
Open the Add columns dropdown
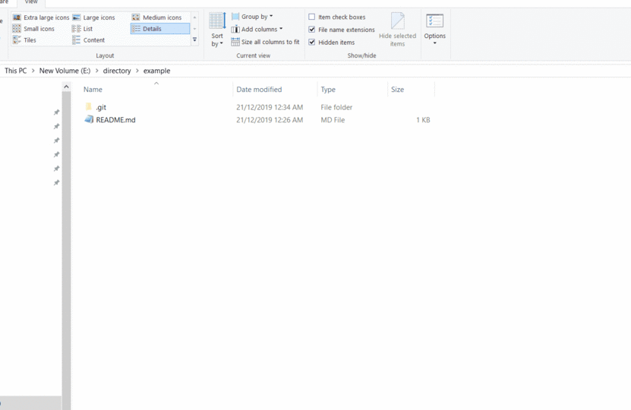coord(257,29)
